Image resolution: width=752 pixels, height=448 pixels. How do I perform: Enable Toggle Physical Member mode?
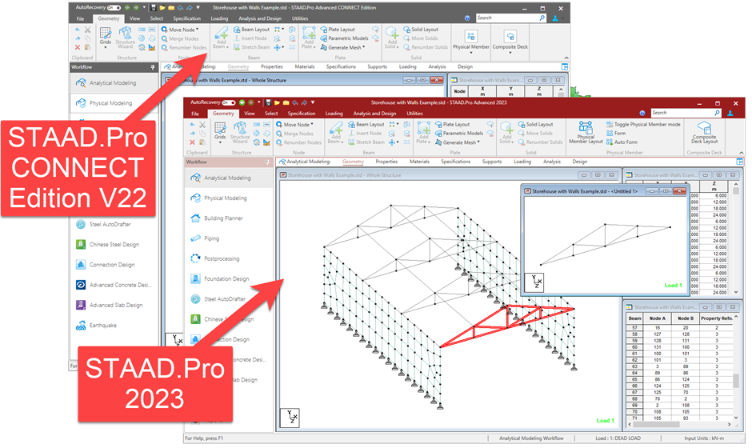click(643, 124)
